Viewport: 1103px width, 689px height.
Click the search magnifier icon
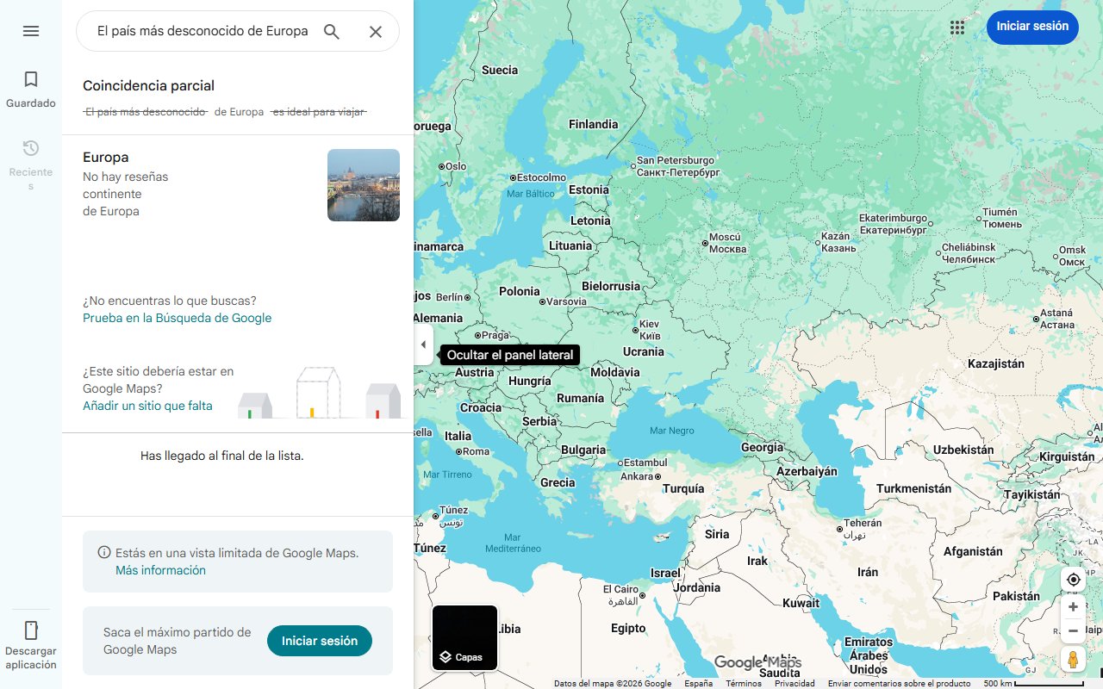pyautogui.click(x=332, y=31)
